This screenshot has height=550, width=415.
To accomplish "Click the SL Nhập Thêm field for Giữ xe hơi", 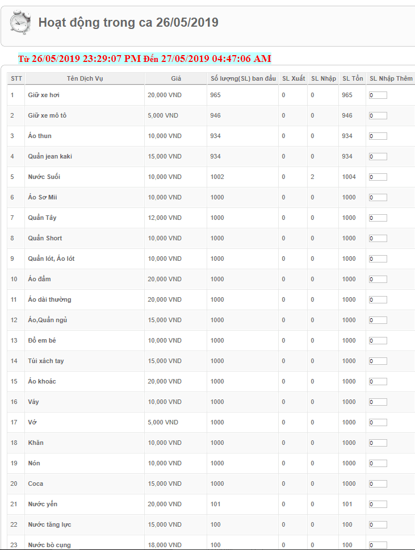I will (378, 95).
